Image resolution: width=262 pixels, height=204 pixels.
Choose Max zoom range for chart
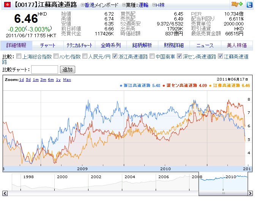67,80
